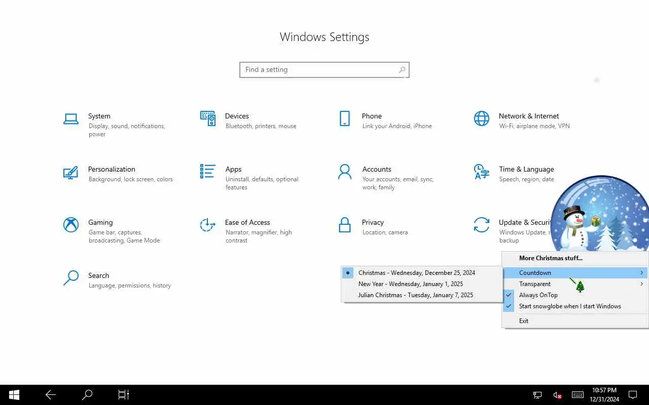This screenshot has width=649, height=405.
Task: Click the Phone settings icon
Action: click(x=345, y=118)
